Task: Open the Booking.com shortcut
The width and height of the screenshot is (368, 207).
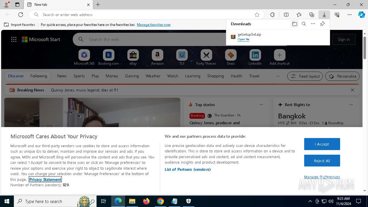Action: click(108, 57)
